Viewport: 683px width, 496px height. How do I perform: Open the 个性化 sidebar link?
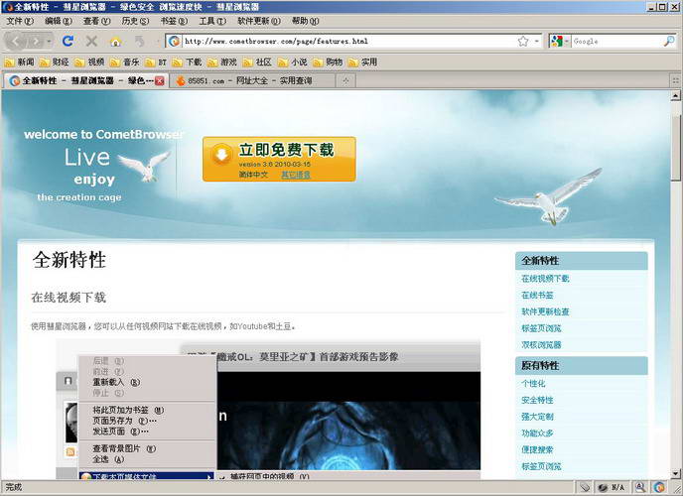(x=533, y=383)
